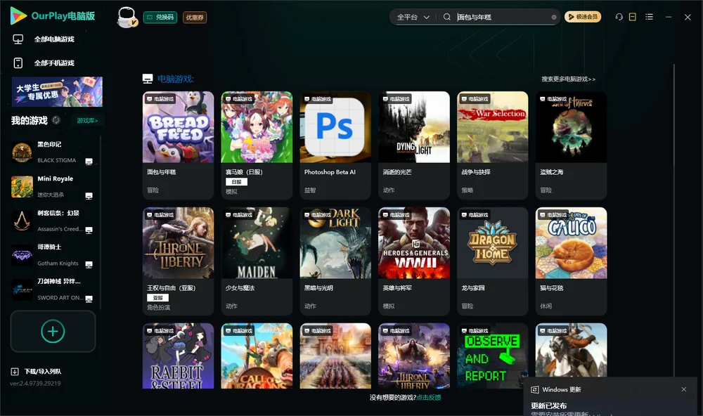Image resolution: width=703 pixels, height=416 pixels.
Task: Open the 游戏库 link
Action: (87, 121)
